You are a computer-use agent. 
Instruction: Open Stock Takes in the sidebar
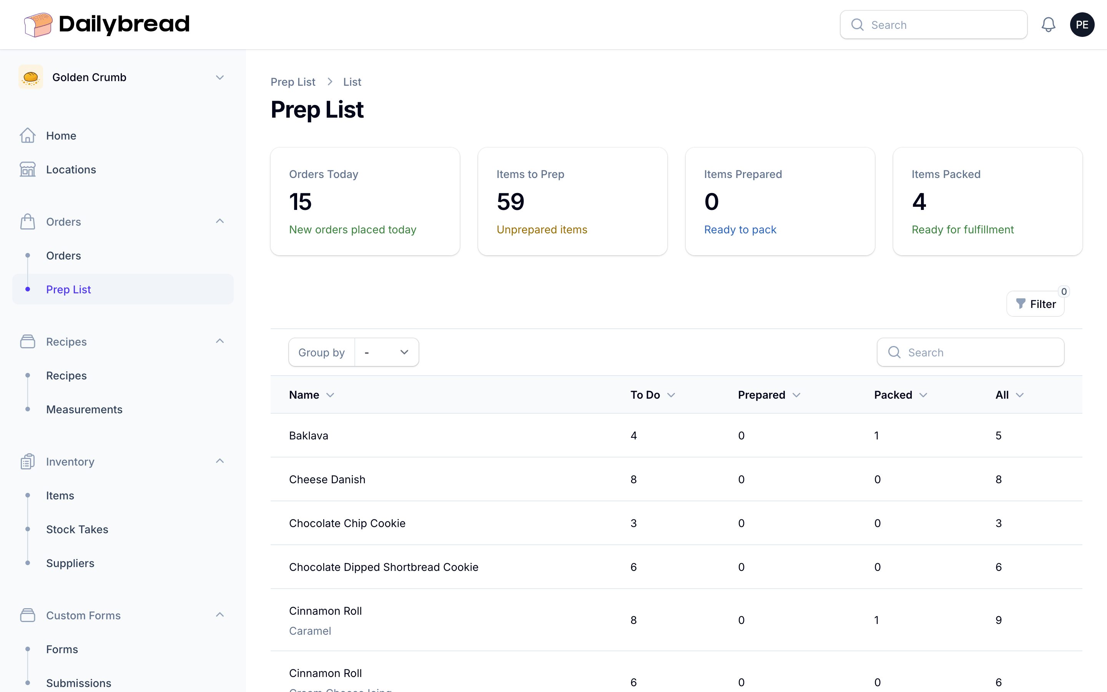(x=77, y=529)
